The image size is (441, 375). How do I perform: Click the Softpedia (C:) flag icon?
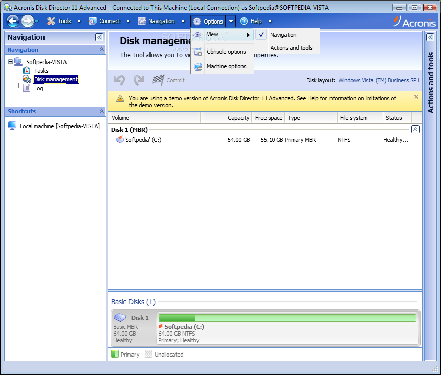tap(160, 326)
